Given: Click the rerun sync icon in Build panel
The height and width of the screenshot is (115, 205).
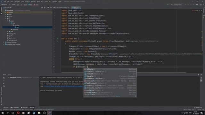Looking at the screenshot, I should coord(4,78).
